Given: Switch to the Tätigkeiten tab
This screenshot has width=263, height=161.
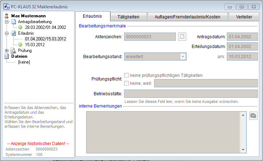Looking at the screenshot, I should (x=128, y=17).
